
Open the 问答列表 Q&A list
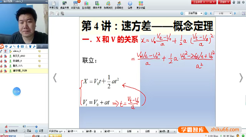(75, 5)
